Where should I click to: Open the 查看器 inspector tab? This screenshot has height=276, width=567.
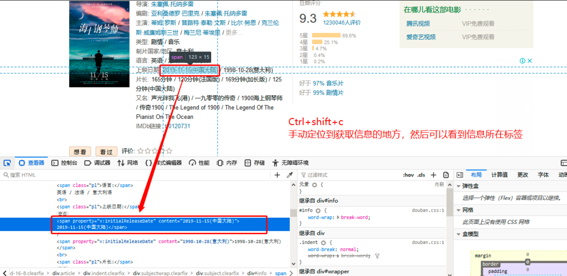(x=31, y=163)
